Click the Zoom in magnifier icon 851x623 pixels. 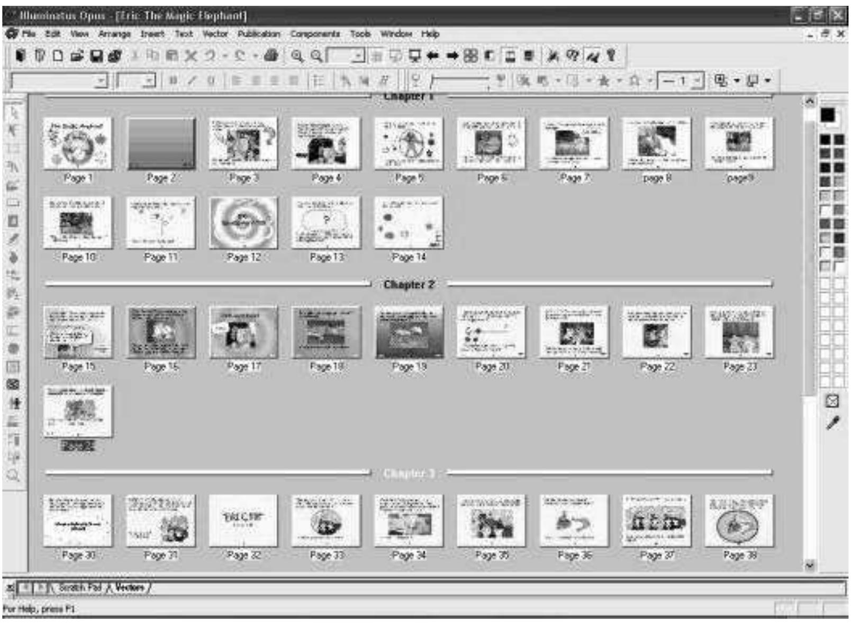point(297,56)
